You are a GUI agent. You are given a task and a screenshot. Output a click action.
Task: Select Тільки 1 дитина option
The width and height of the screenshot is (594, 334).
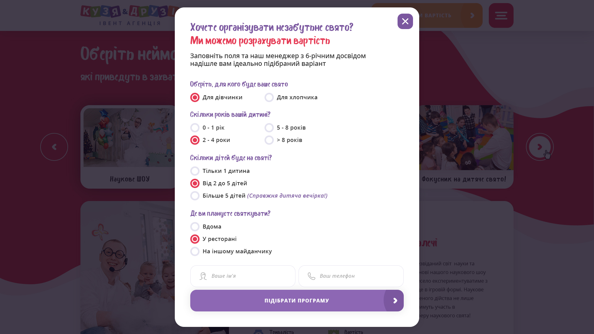(220, 171)
